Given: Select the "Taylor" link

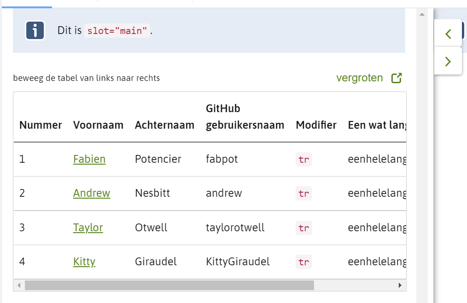Looking at the screenshot, I should coord(88,228).
